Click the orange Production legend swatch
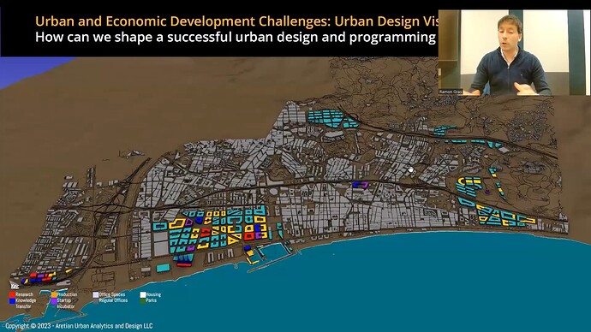 (x=54, y=294)
